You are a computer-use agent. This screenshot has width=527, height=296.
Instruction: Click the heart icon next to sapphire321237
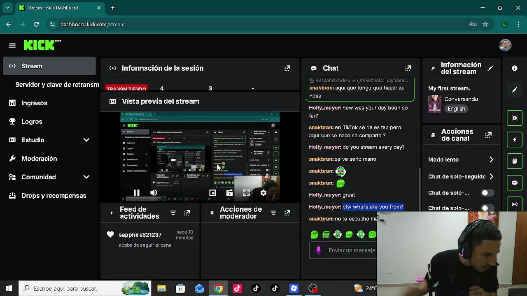pos(110,234)
